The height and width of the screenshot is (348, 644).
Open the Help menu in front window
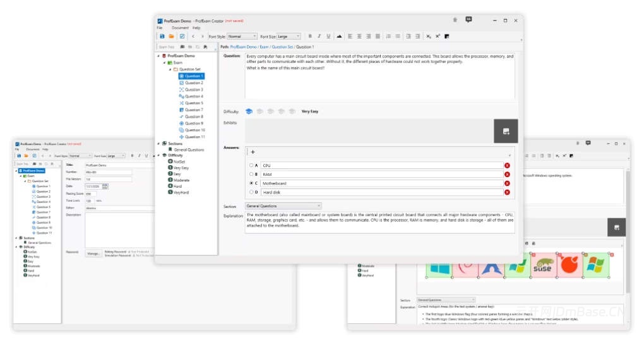[196, 28]
